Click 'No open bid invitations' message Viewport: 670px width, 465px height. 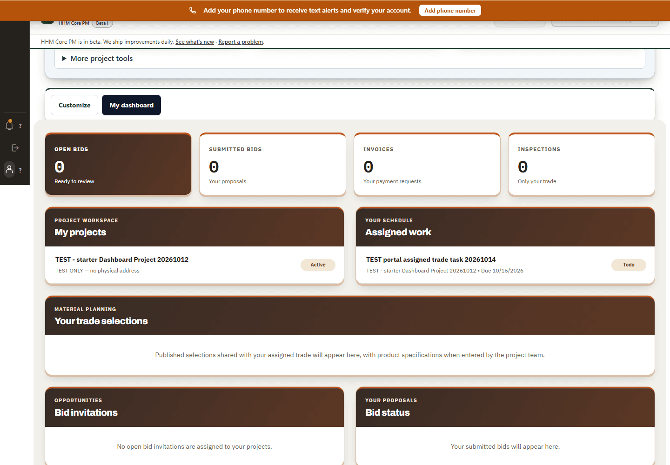tap(194, 446)
